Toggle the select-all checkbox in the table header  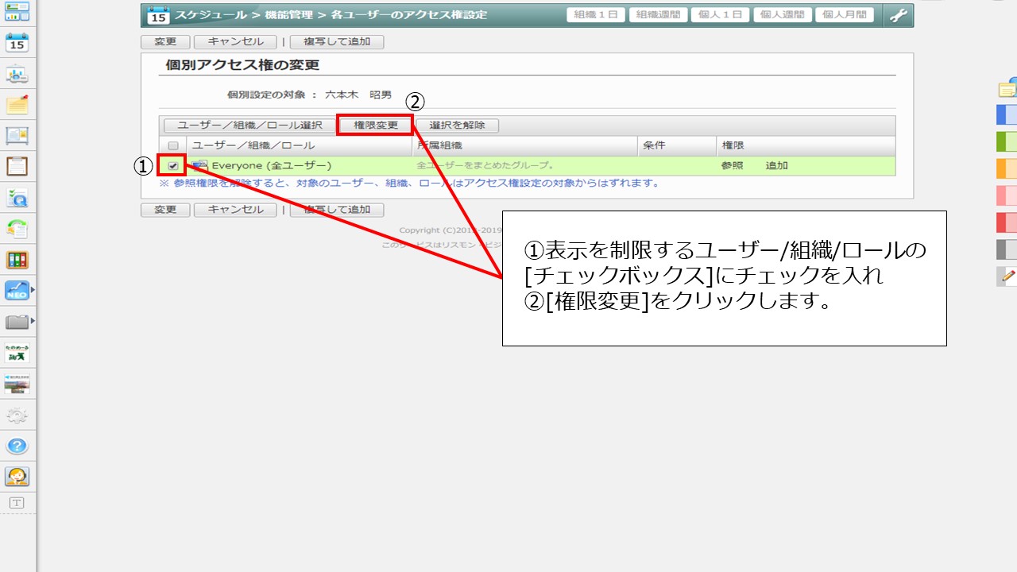click(x=173, y=146)
